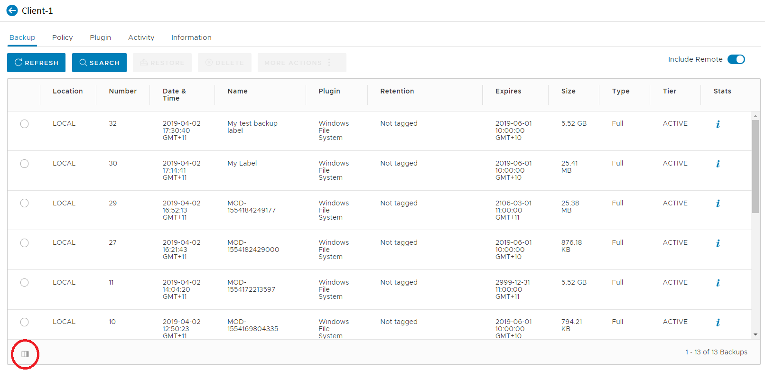Open the Plugin tab
The image size is (765, 389).
pos(101,37)
